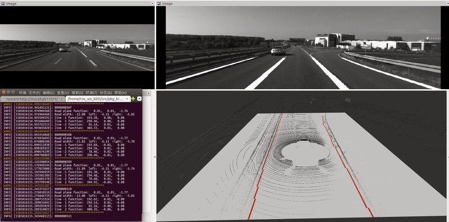Open the 标签(B) menu
Screen dimensions: 449x222
(106, 92)
